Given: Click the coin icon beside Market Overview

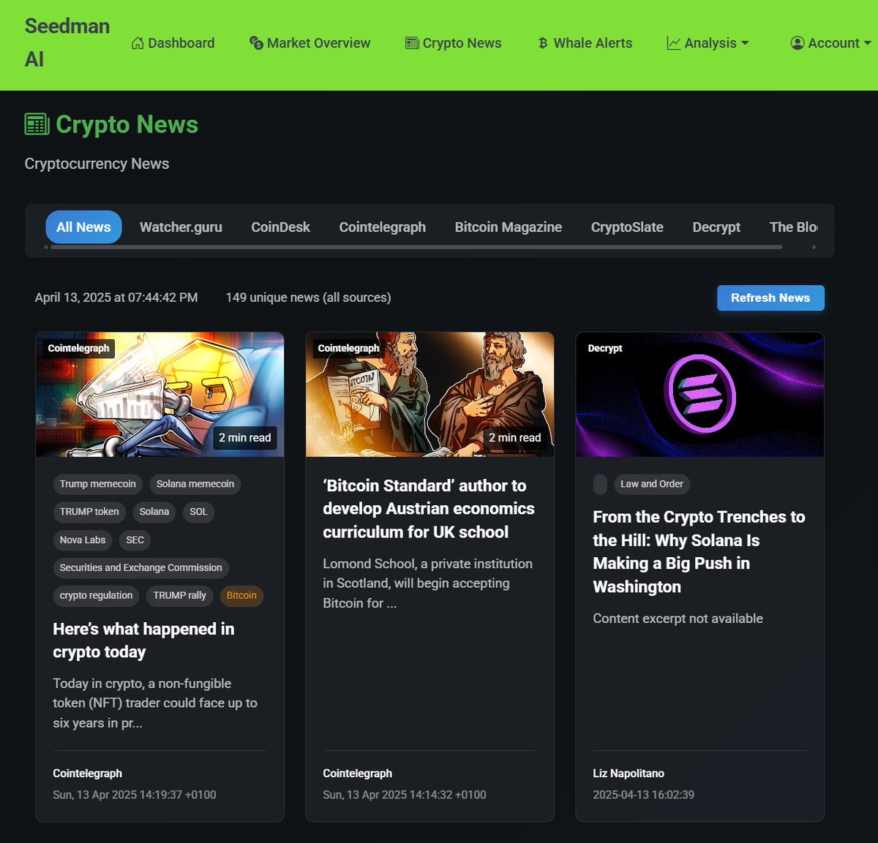Looking at the screenshot, I should point(256,42).
